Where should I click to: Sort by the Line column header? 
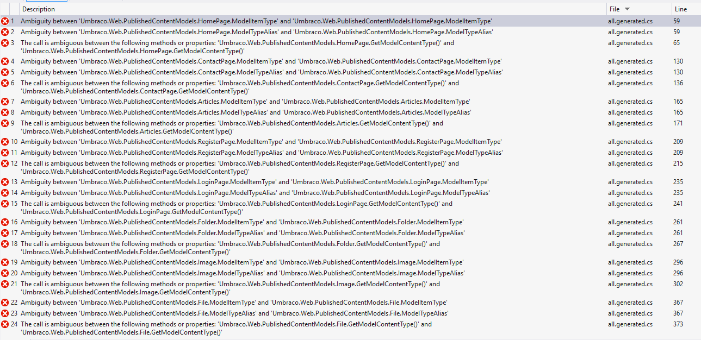(x=686, y=9)
